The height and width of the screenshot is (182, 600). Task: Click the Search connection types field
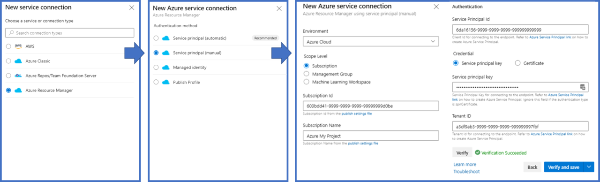click(x=69, y=33)
